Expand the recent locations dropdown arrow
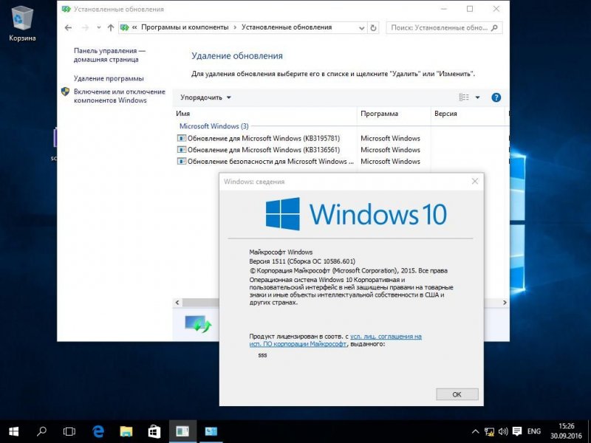 tap(99, 27)
